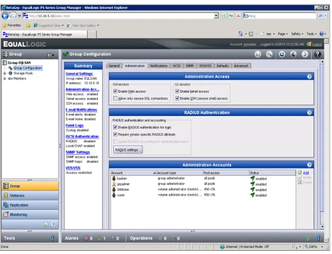This screenshot has height=254, width=332.
Task: Click the save disk icon in Group Configuration header
Action: coord(258,54)
